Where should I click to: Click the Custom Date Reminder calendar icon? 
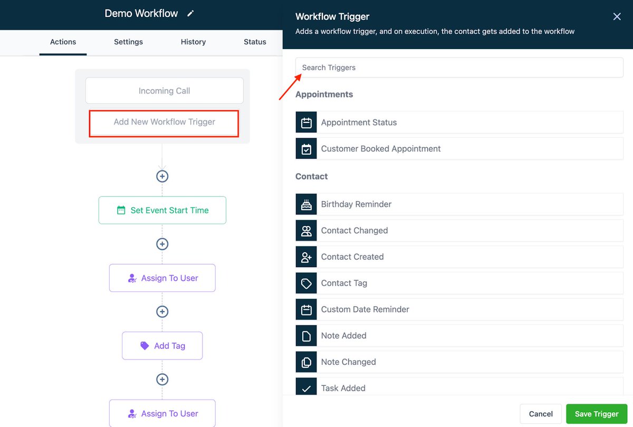coord(306,309)
